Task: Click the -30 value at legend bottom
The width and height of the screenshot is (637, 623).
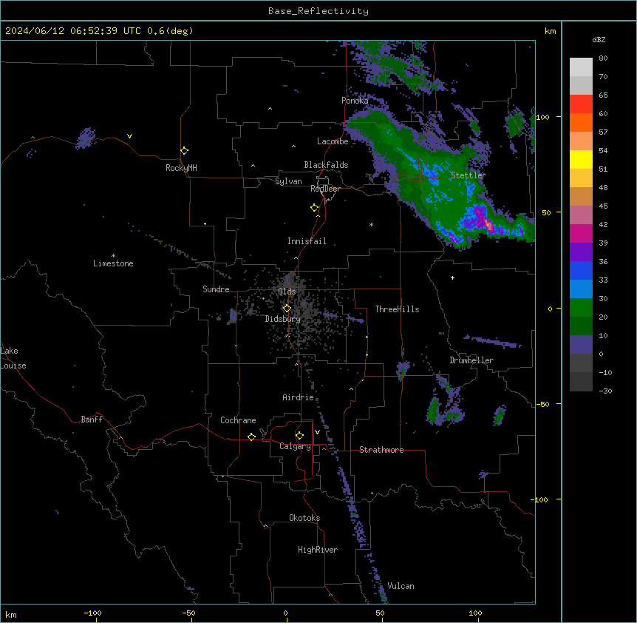Action: tap(605, 391)
